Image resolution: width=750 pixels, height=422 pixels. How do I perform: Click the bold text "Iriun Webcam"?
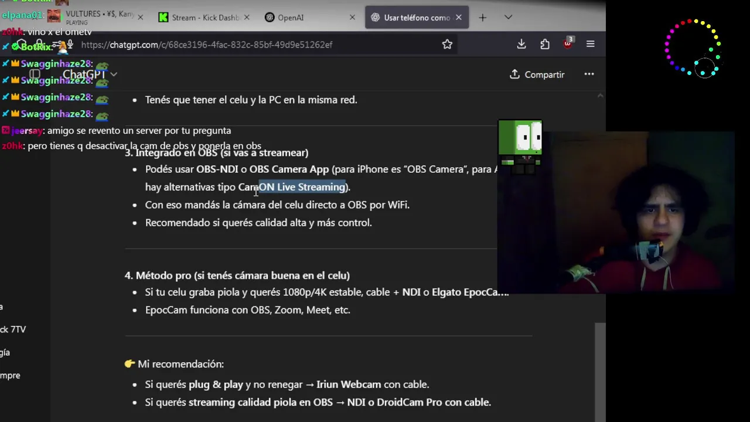click(349, 384)
